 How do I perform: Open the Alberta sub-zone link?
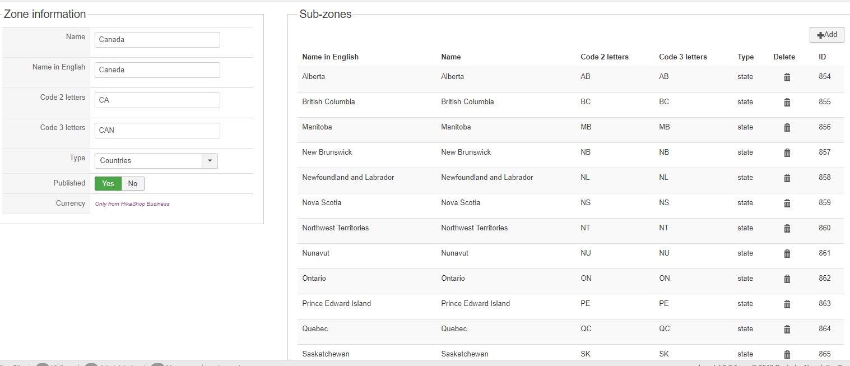click(x=313, y=76)
